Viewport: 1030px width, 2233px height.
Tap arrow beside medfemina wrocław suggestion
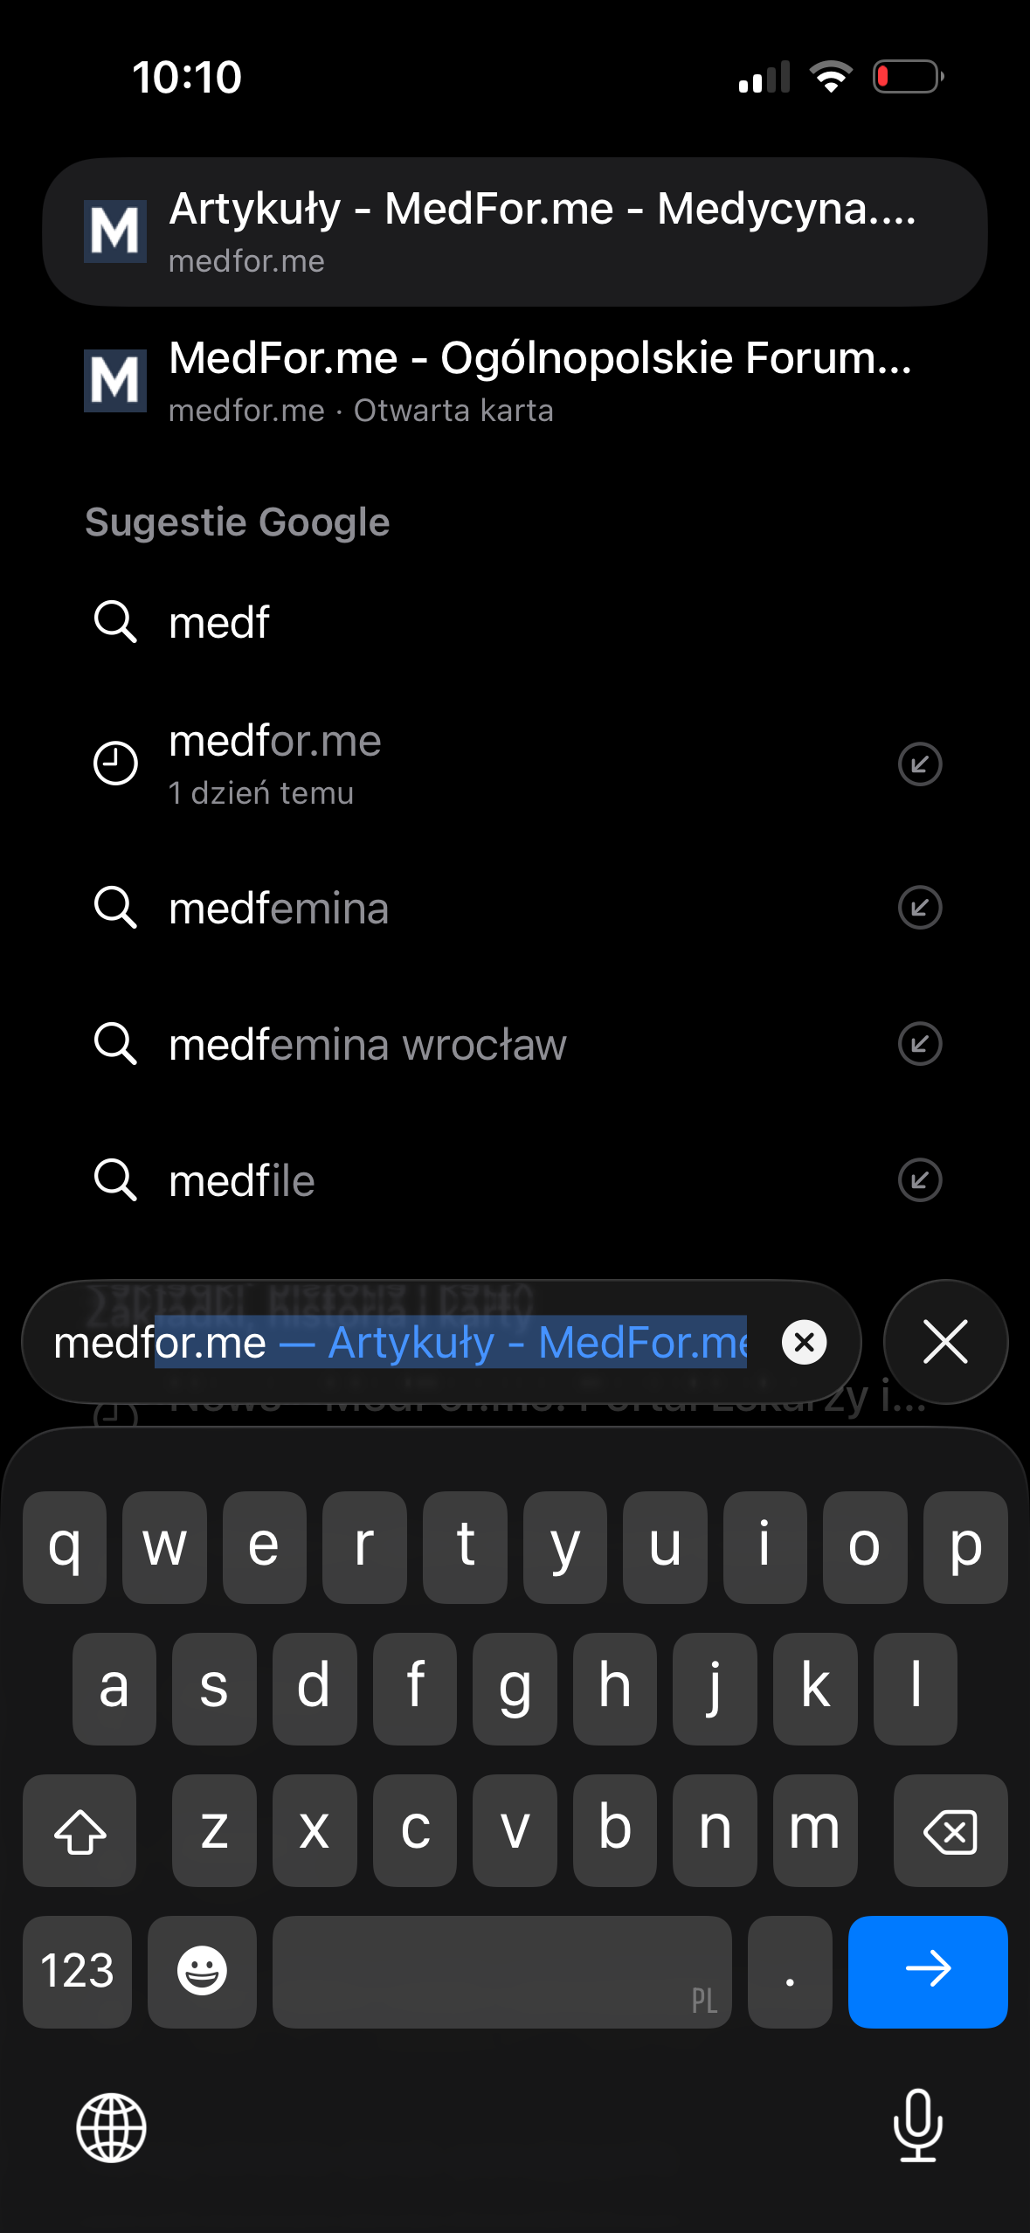(x=919, y=1044)
